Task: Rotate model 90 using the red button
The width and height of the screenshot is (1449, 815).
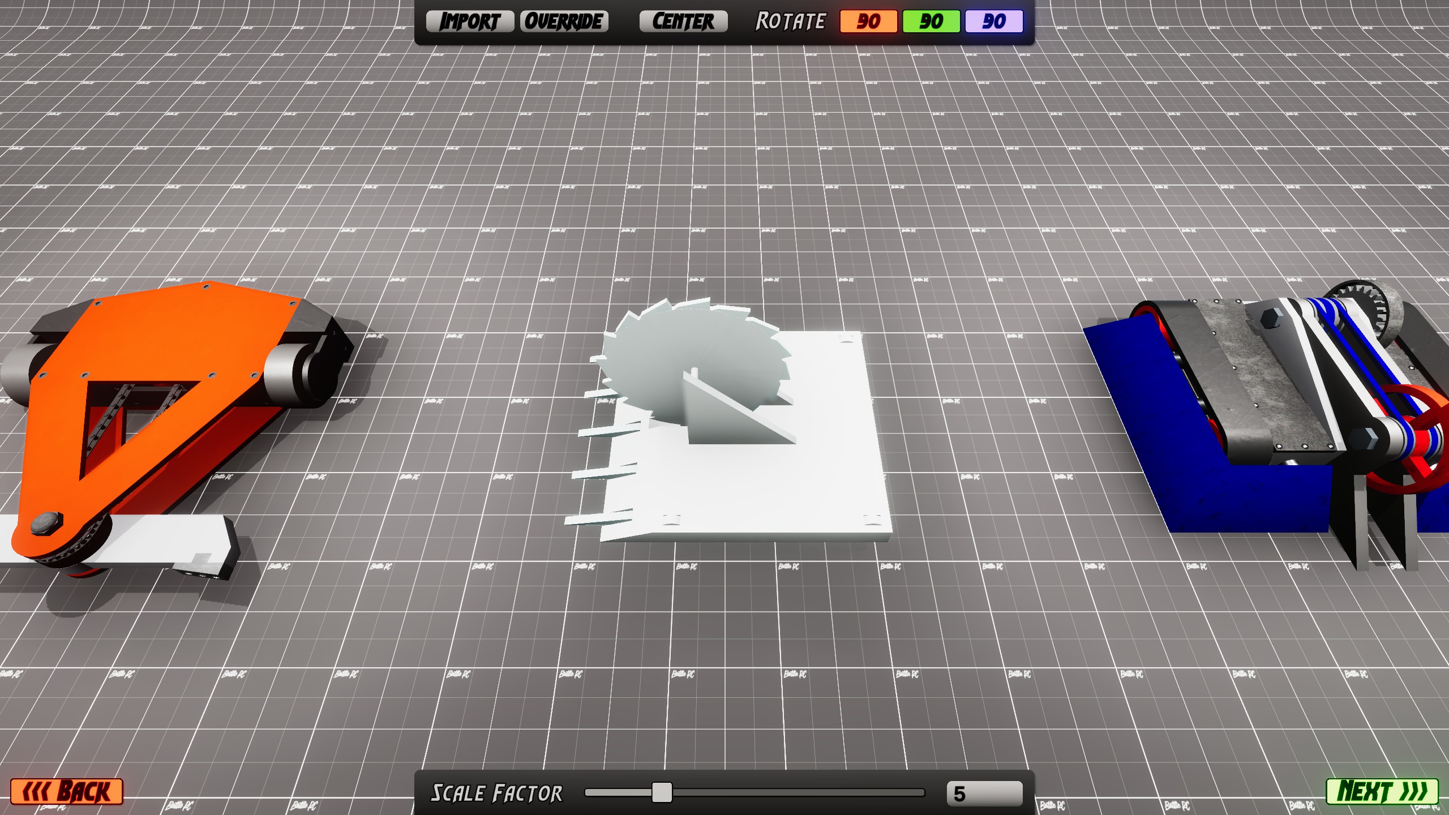Action: (x=868, y=22)
